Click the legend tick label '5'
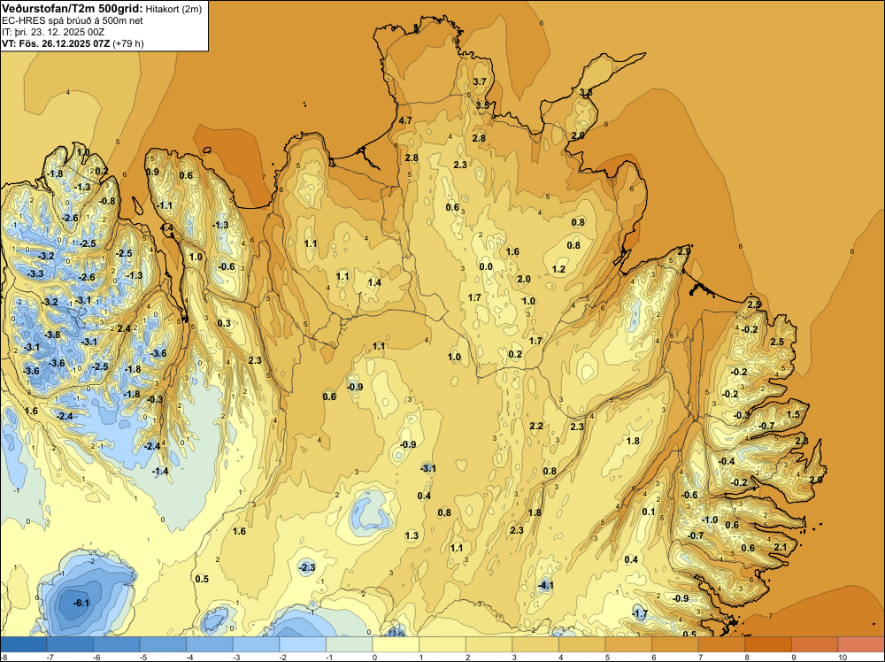Viewport: 885px width, 662px height. pos(607,658)
